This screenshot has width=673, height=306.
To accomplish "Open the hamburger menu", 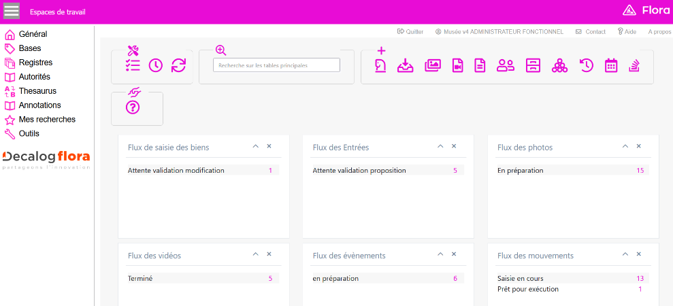I will pos(12,12).
